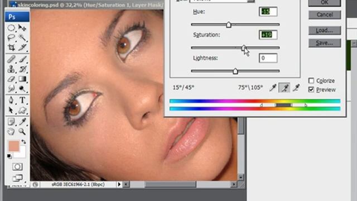
Task: Click the Save... button
Action: click(325, 43)
